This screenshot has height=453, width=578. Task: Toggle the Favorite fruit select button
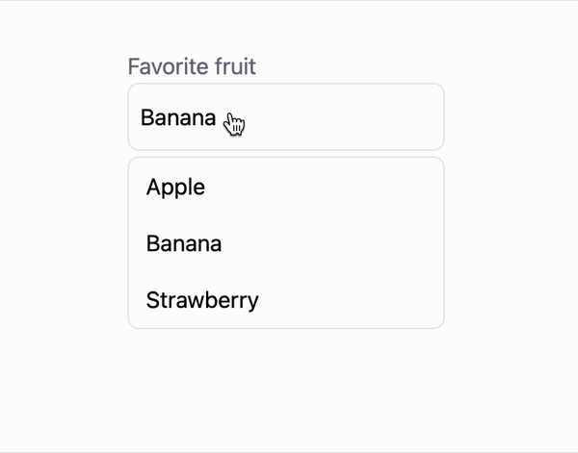pos(286,117)
